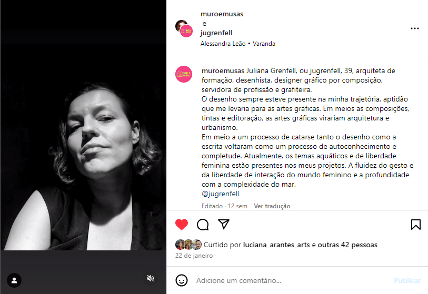Open jugrenfell profile from post header
This screenshot has height=294, width=428.
pyautogui.click(x=216, y=33)
